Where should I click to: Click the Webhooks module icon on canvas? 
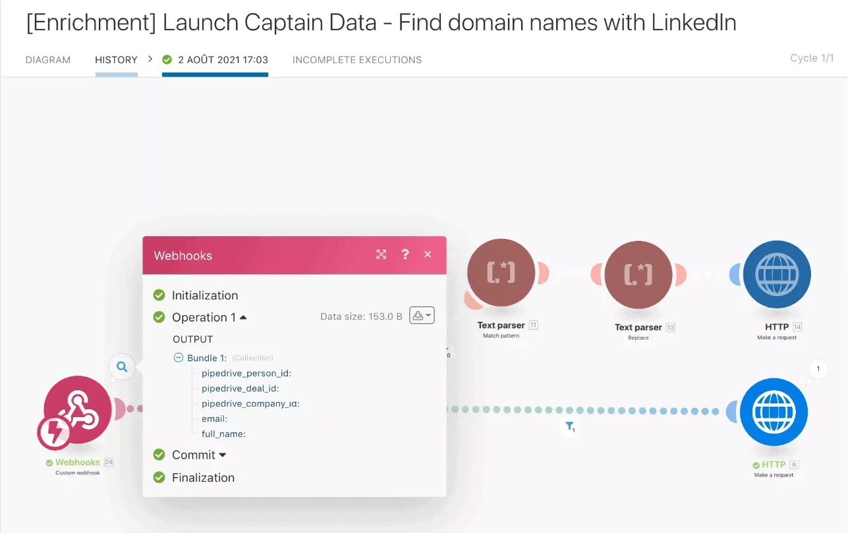coord(78,410)
